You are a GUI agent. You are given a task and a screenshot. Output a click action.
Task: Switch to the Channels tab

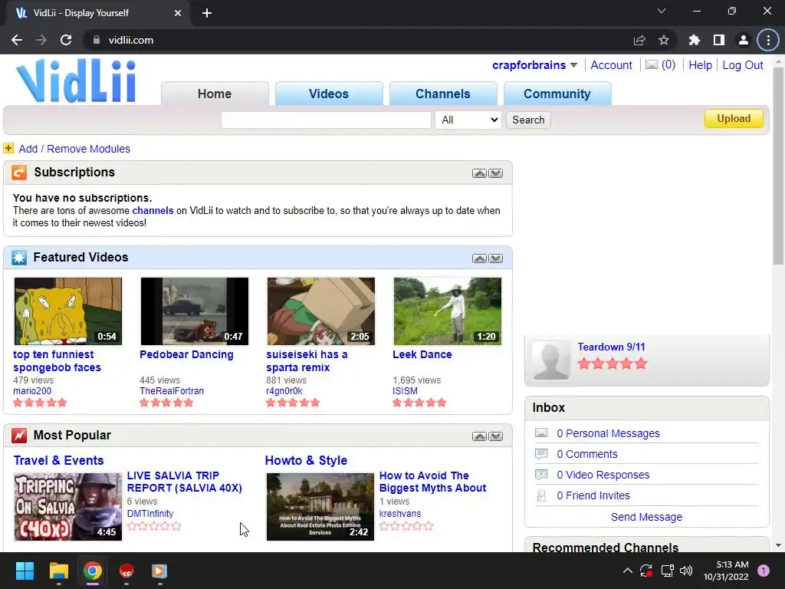(x=443, y=94)
